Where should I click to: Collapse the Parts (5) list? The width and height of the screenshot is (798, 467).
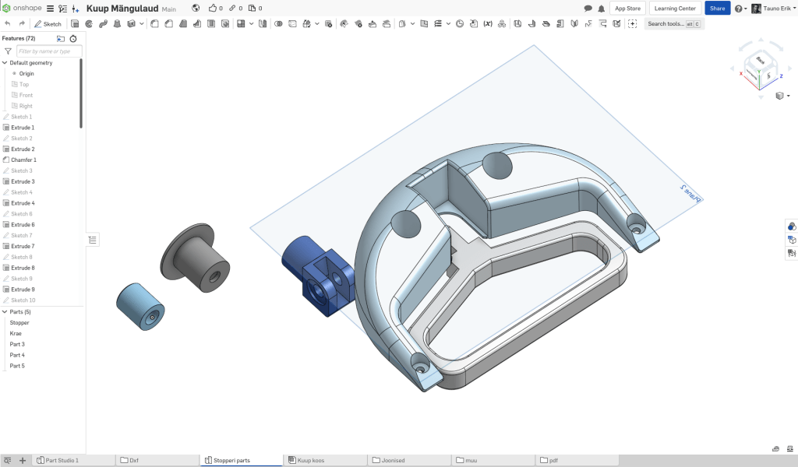(5, 311)
